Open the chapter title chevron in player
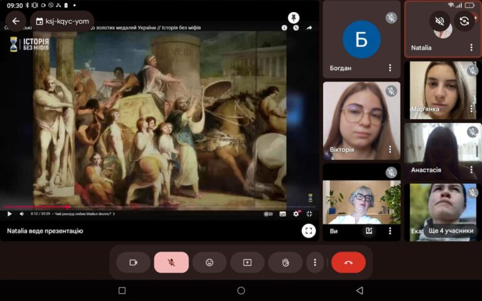 114,214
